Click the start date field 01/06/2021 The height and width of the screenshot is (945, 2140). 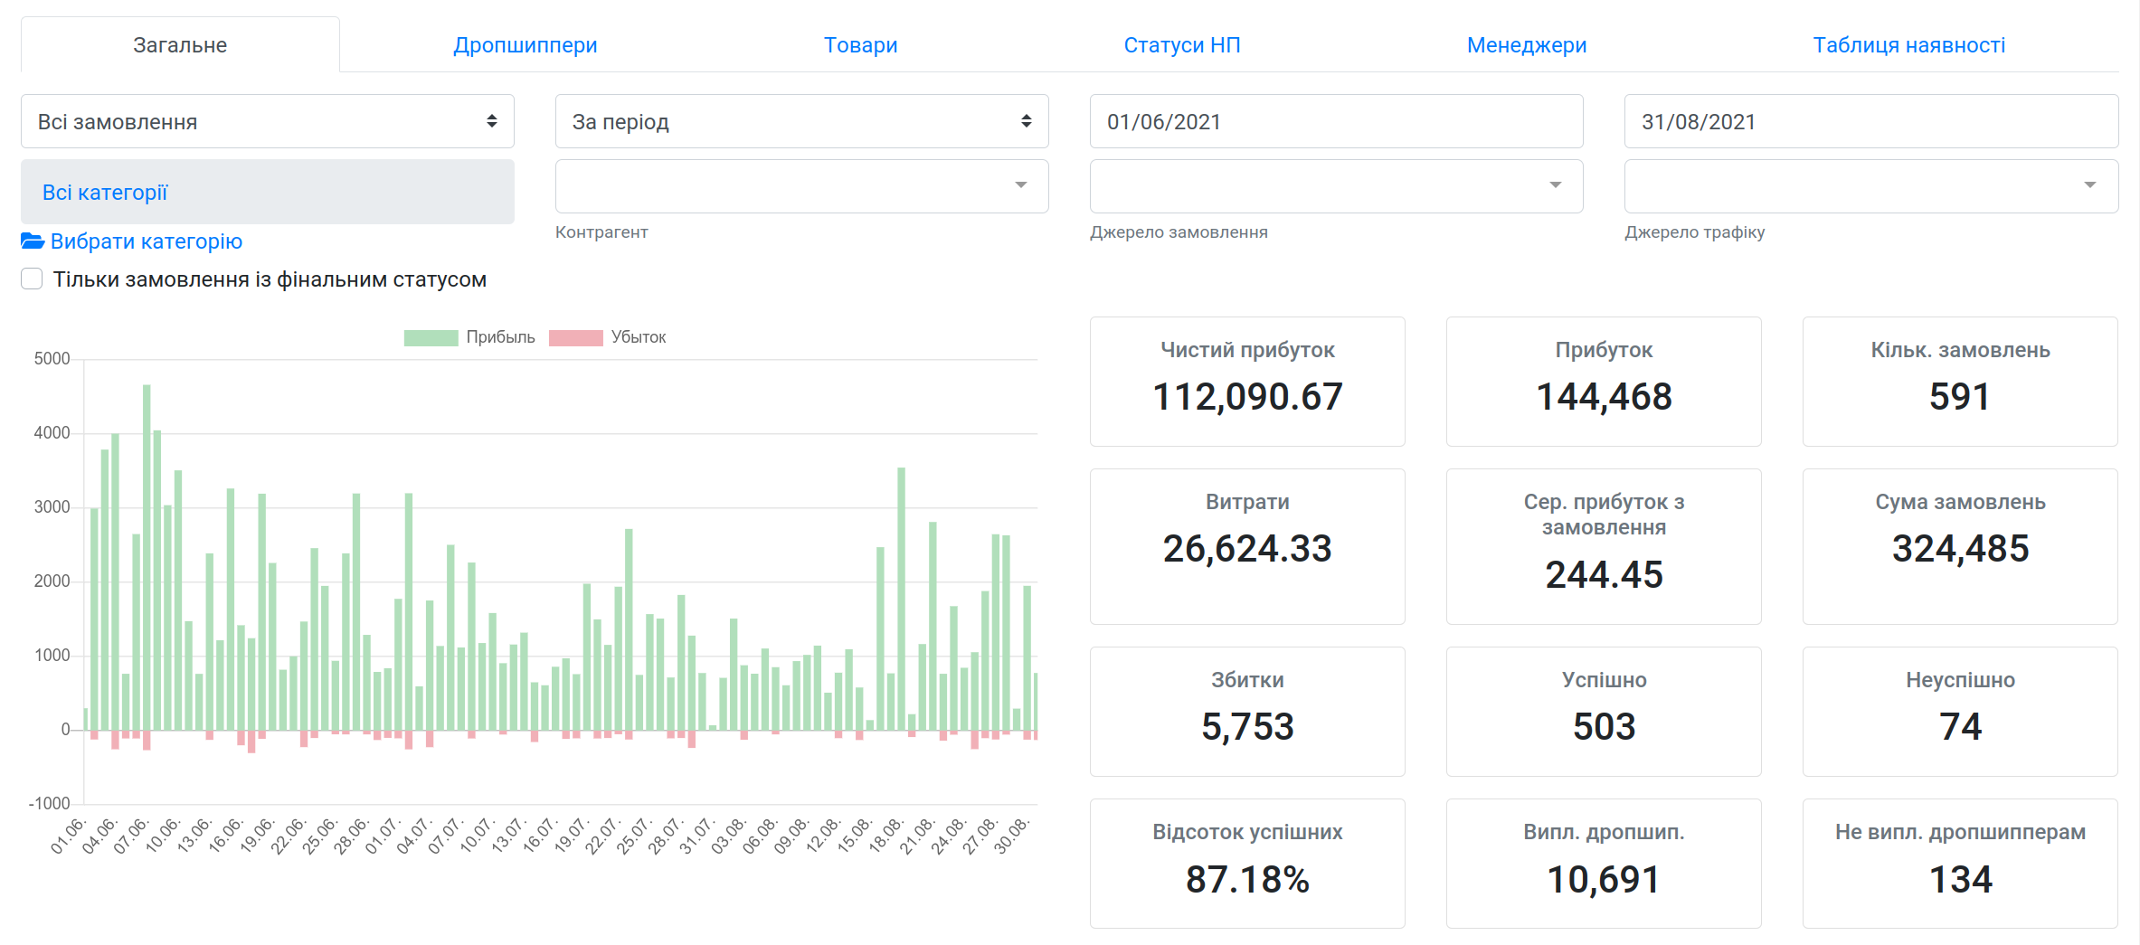(1337, 121)
